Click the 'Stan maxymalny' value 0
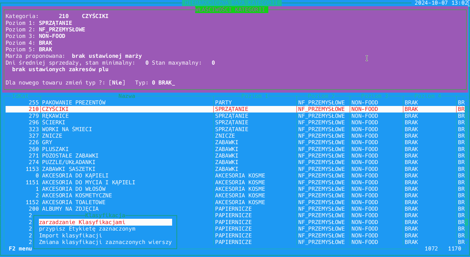Image resolution: width=470 pixels, height=257 pixels. 213,63
